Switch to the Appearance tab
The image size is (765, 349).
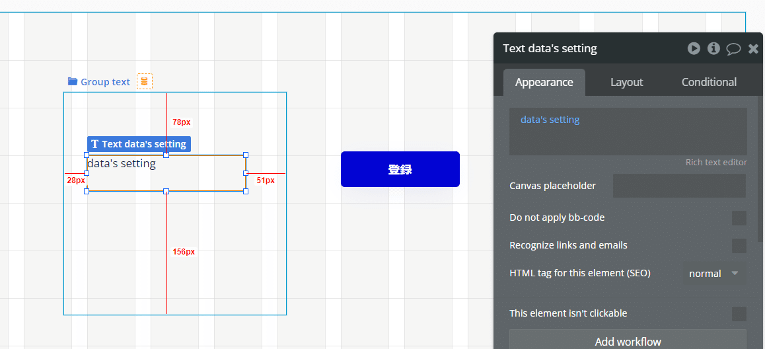tap(544, 82)
